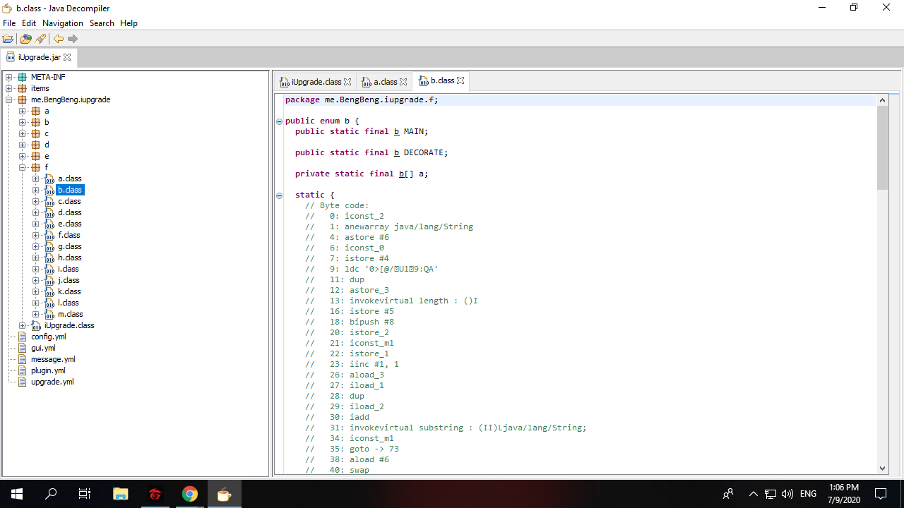Open the Search menu
Viewport: 904px width, 508px height.
pos(102,23)
